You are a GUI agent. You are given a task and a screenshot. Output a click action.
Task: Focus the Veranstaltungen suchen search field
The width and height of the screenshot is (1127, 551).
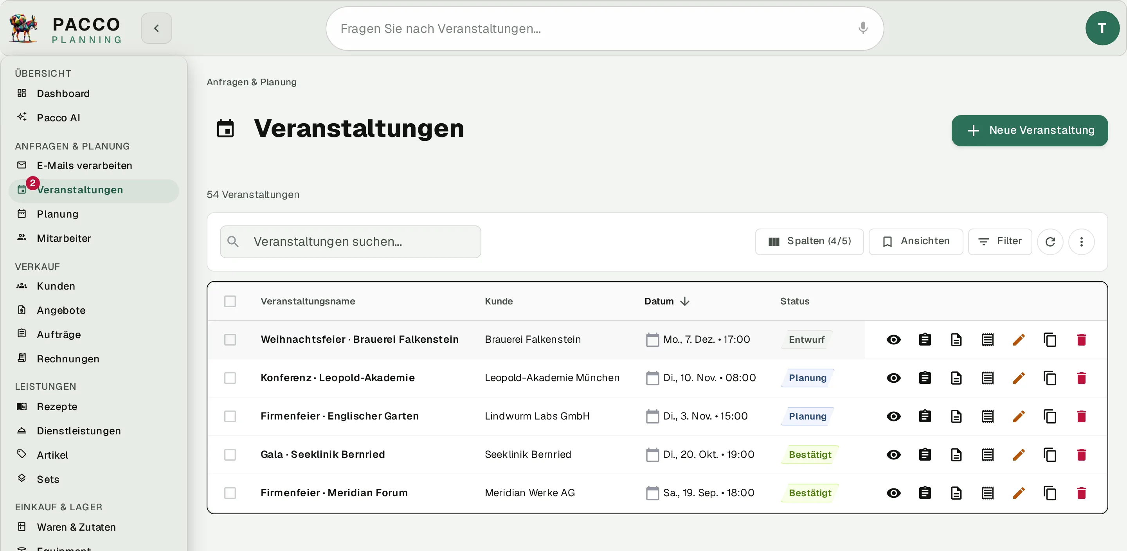coord(351,241)
